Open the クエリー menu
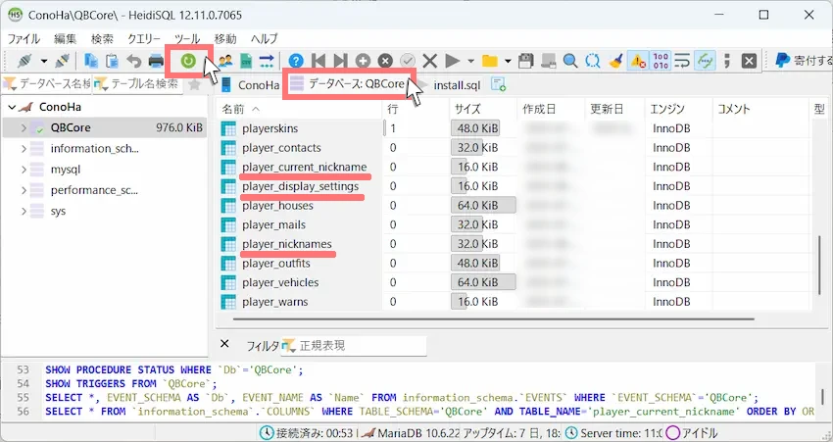Image resolution: width=833 pixels, height=442 pixels. coord(143,39)
